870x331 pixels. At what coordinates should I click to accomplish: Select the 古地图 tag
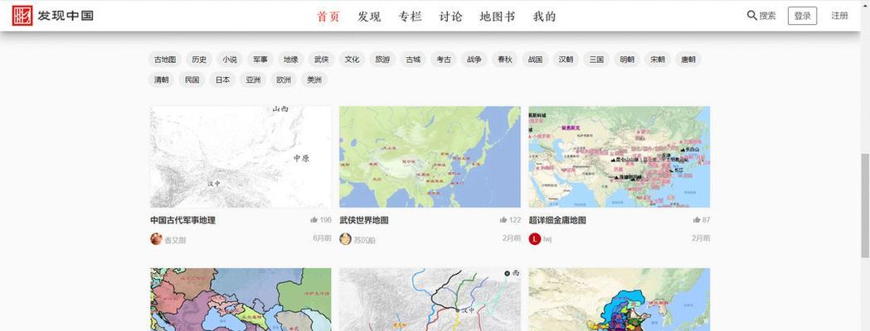[x=165, y=60]
